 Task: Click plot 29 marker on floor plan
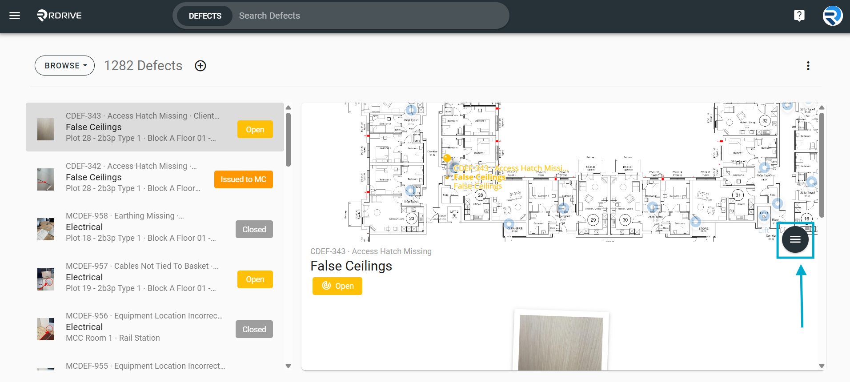(x=593, y=220)
